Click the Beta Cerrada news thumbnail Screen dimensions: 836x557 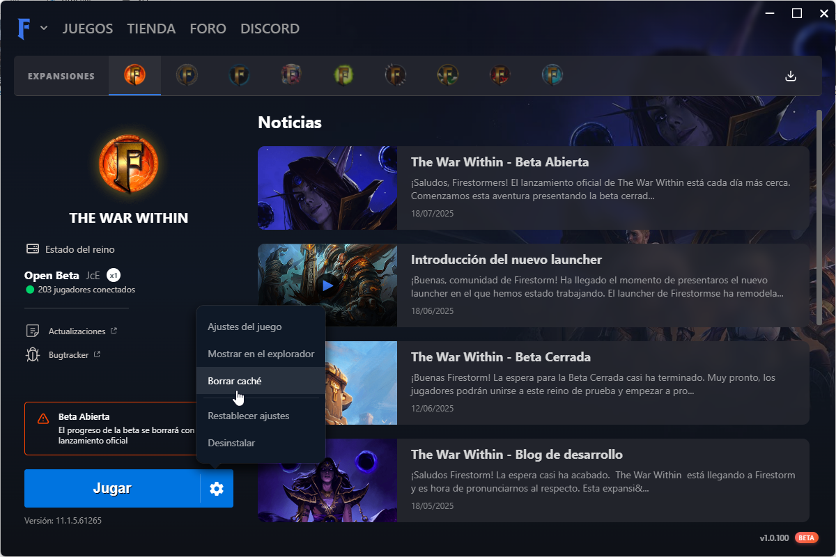(x=362, y=383)
